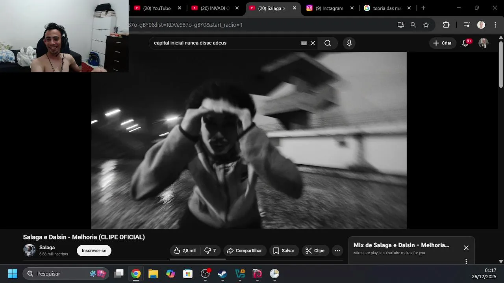The image size is (504, 283).
Task: Open the zoom magnifier icon in address bar
Action: [413, 25]
